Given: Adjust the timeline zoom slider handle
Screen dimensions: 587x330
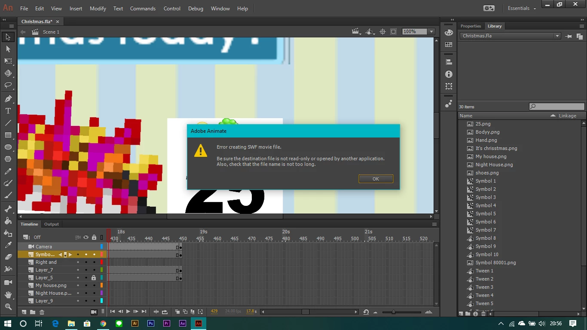Looking at the screenshot, I should 393,312.
